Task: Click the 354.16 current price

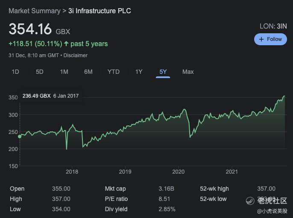Action: (x=30, y=29)
